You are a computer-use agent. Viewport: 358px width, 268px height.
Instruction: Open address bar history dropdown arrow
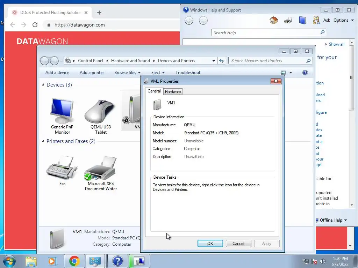coord(214,61)
